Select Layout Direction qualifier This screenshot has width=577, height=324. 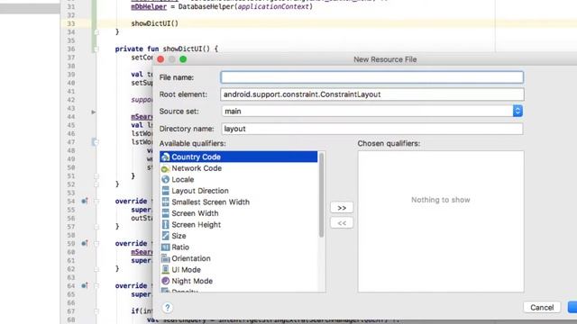(238, 191)
